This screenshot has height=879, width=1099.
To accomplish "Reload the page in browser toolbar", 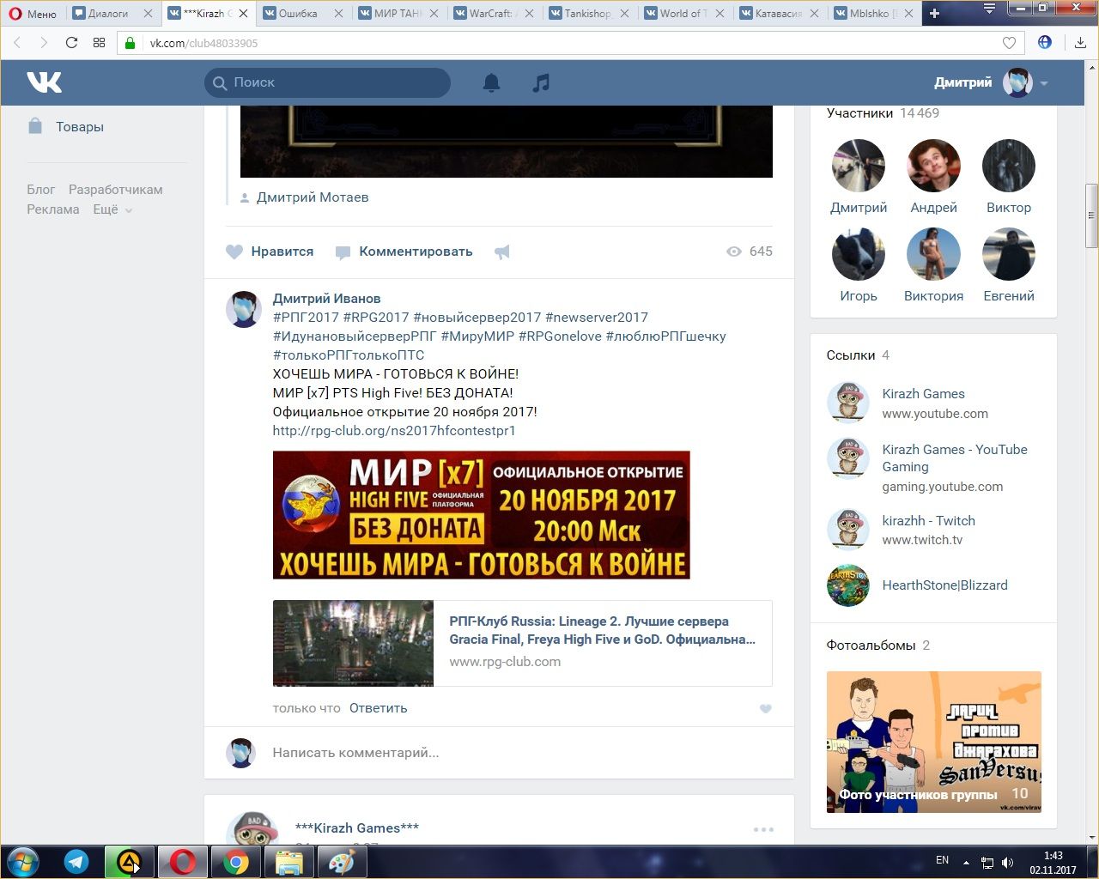I will point(72,43).
